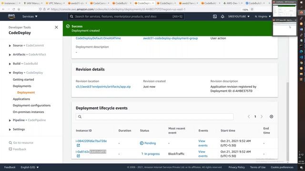Open external link icon for i-084220fd6e7ba728e
The height and width of the screenshot is (171, 305).
pos(78,145)
